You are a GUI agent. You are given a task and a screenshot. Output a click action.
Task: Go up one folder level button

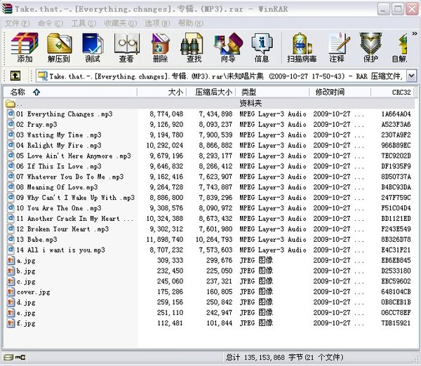[x=15, y=76]
